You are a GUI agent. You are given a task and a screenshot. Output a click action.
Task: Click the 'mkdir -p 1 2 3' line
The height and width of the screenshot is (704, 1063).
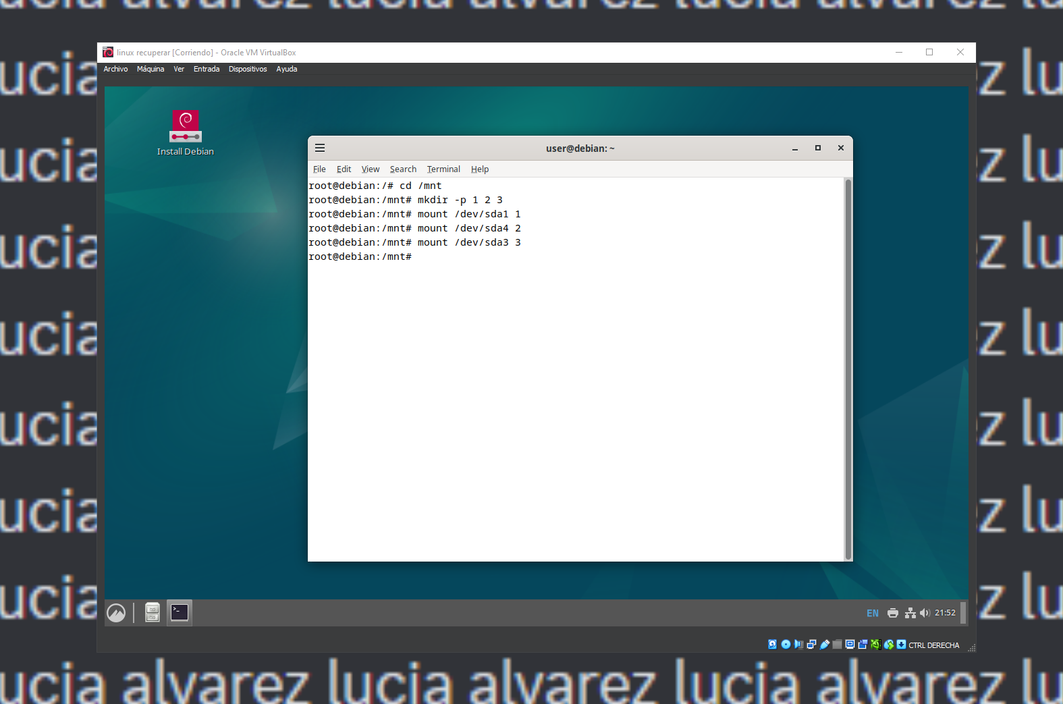click(406, 200)
